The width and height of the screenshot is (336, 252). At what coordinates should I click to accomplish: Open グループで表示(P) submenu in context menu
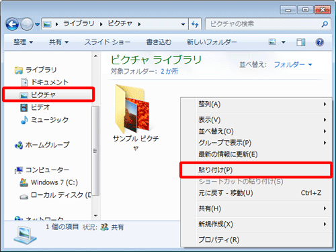[x=256, y=143]
